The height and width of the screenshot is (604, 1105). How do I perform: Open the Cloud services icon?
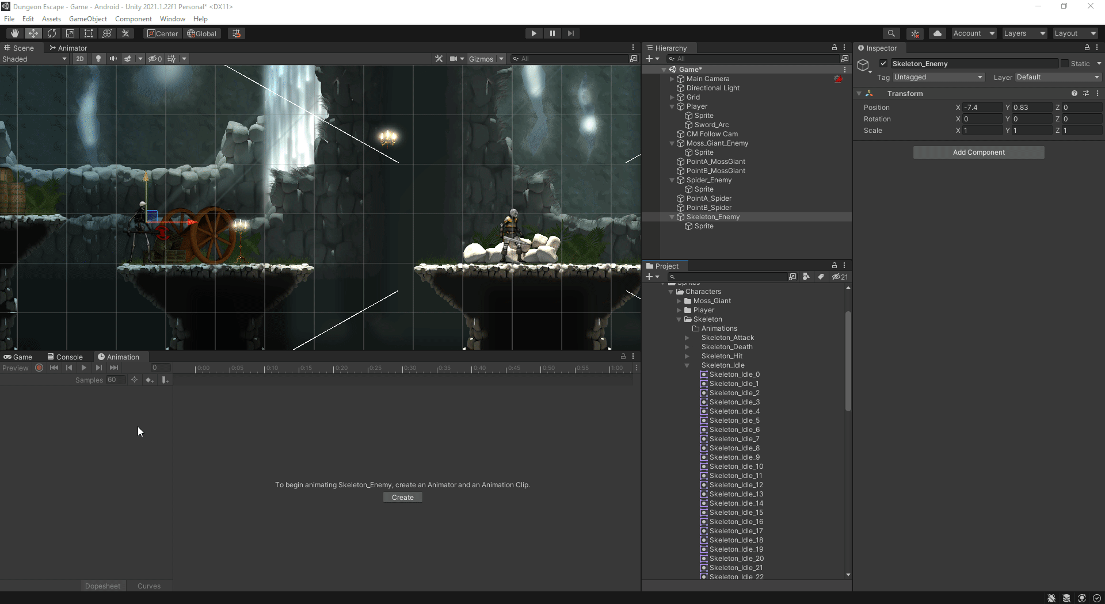[x=937, y=33]
